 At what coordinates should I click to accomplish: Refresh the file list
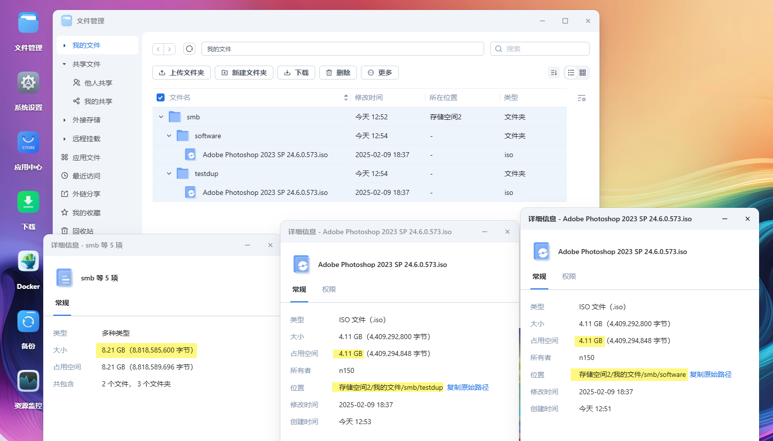coord(189,49)
